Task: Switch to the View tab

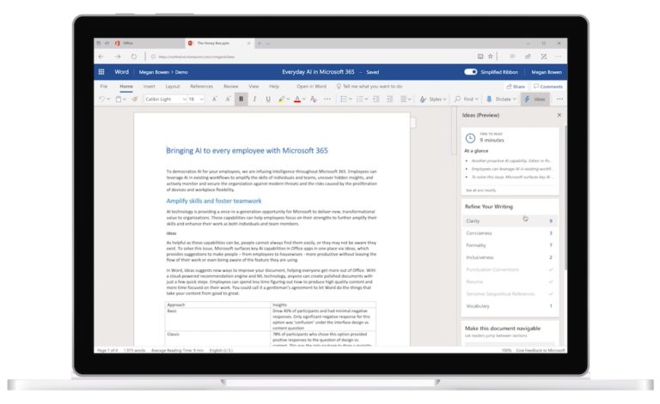Action: tap(254, 86)
